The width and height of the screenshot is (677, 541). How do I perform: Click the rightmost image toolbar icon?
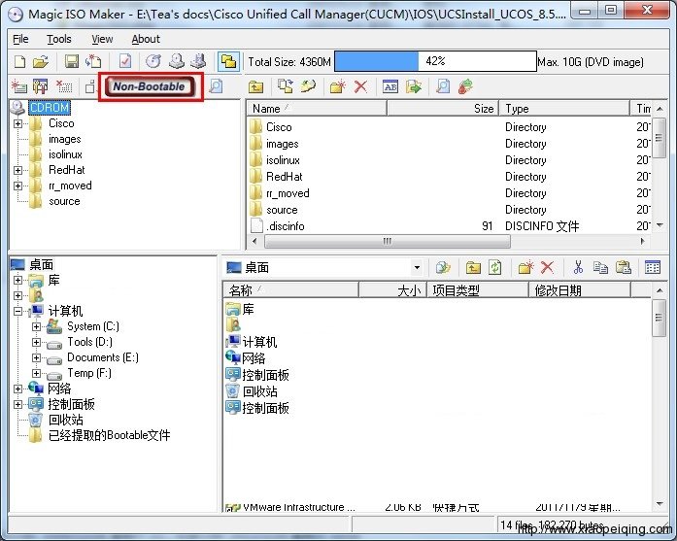(x=465, y=86)
